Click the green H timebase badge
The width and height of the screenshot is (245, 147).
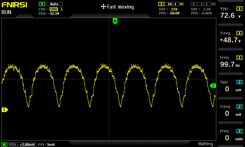[4, 145]
